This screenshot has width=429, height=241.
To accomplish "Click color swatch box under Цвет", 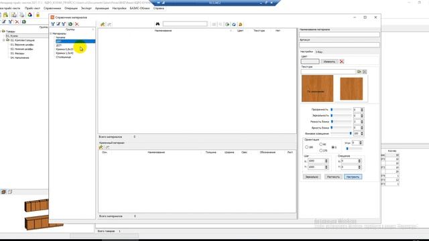I will 310,62.
